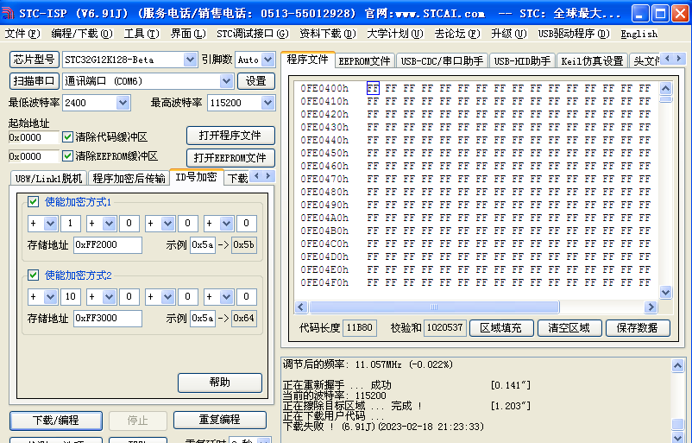Switch to USB-CDC/串口助手 tab
This screenshot has height=443, width=692.
coord(443,61)
